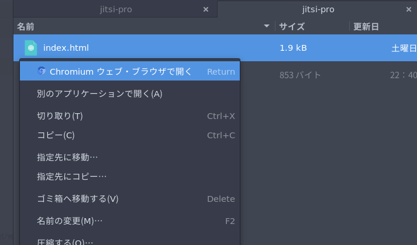Click the Chromium icon in context menu
The height and width of the screenshot is (245, 417).
point(42,71)
